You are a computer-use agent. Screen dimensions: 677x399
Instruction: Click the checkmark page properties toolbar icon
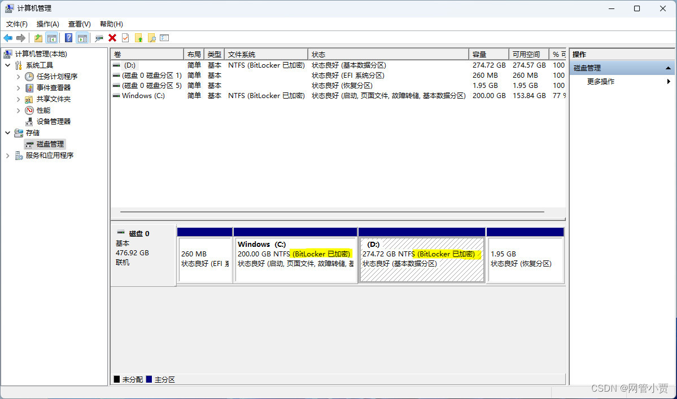tap(125, 38)
